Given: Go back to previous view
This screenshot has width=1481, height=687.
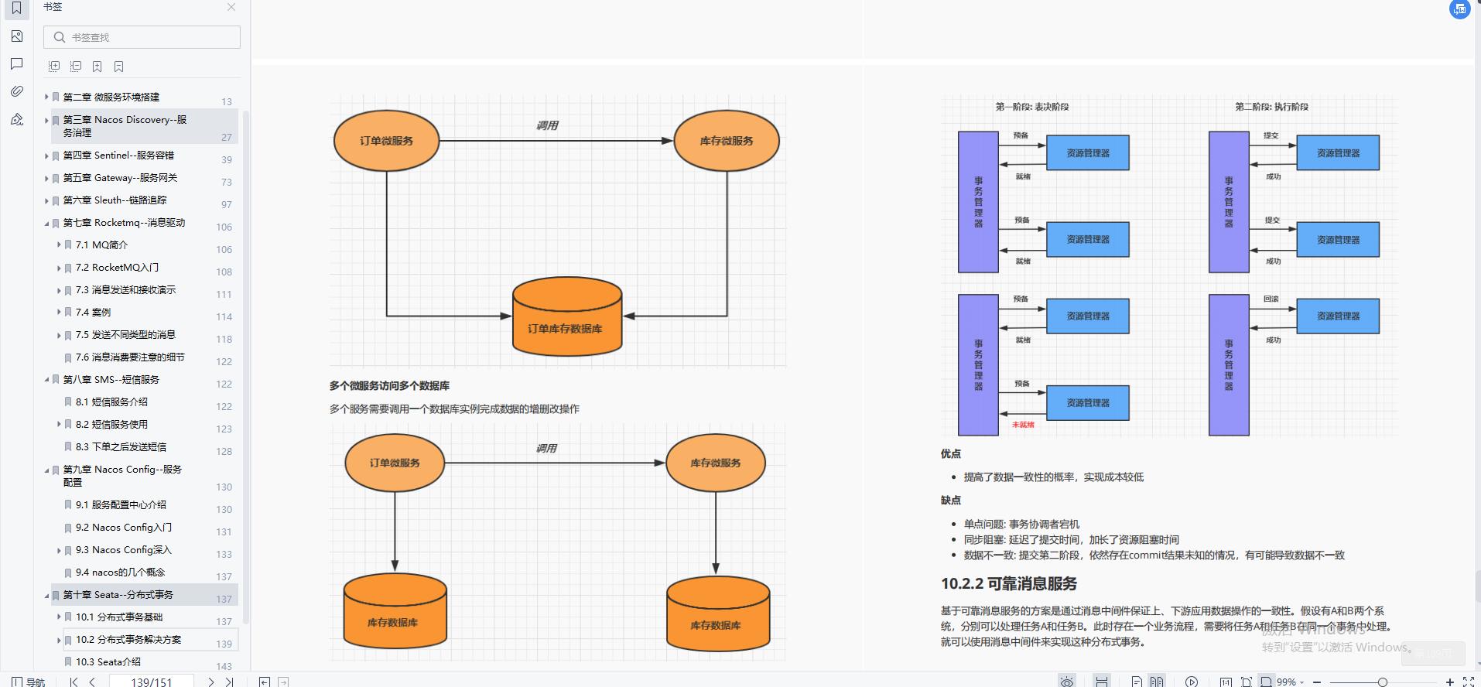Looking at the screenshot, I should [265, 682].
